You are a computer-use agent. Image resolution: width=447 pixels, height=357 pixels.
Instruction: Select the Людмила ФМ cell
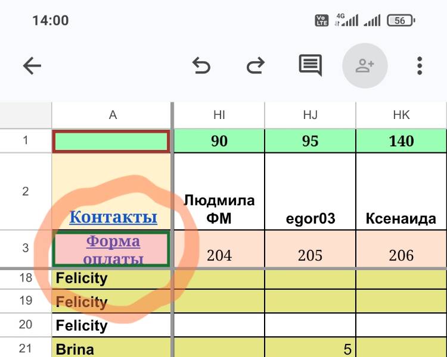tap(219, 192)
